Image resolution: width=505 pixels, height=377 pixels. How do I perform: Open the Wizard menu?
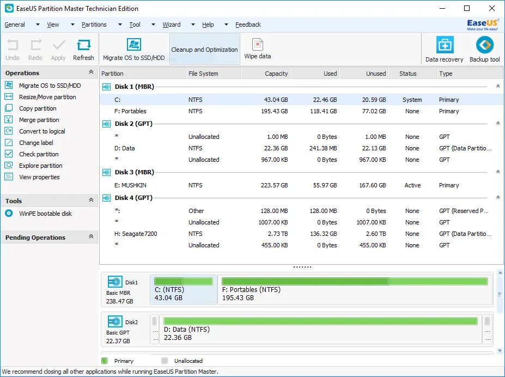pyautogui.click(x=172, y=25)
